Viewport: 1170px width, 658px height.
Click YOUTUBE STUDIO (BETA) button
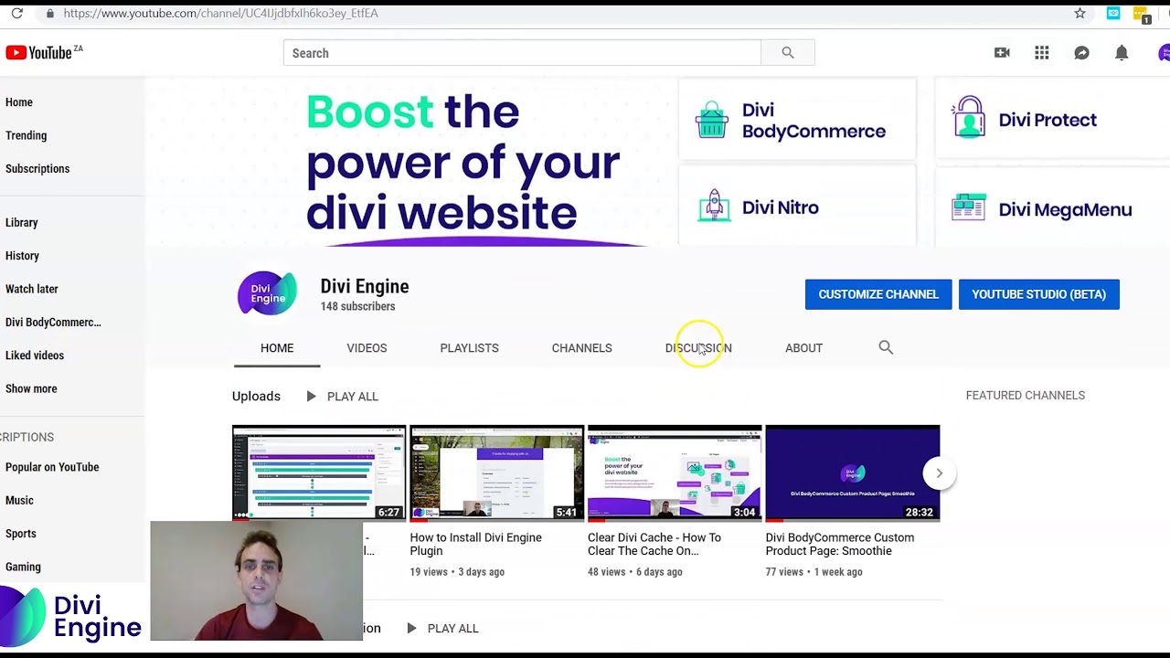tap(1038, 294)
